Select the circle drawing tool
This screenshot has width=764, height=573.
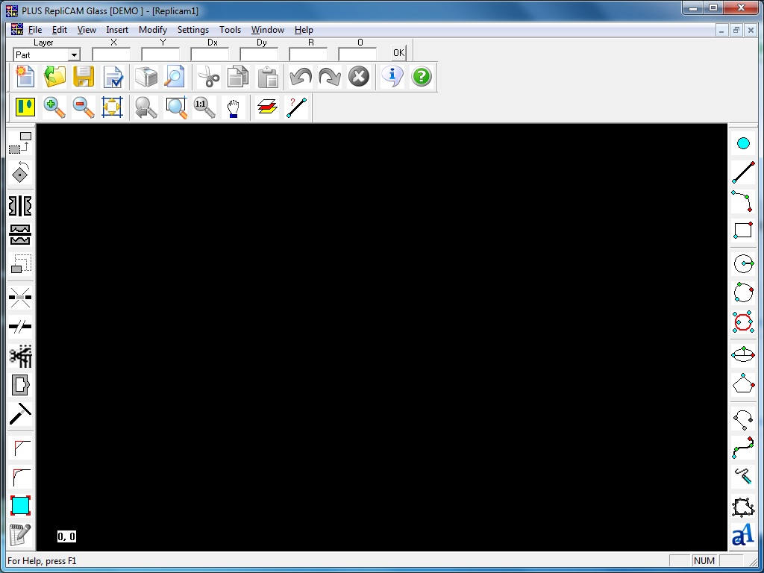click(x=743, y=263)
